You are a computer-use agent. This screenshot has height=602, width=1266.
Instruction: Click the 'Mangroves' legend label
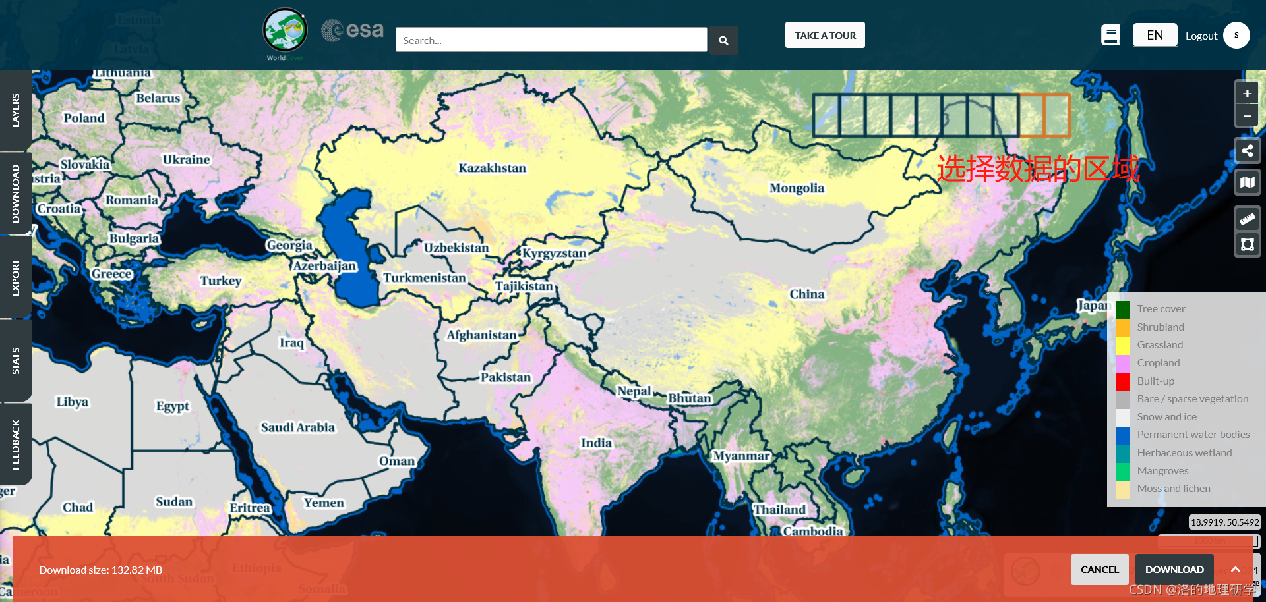click(x=1162, y=471)
